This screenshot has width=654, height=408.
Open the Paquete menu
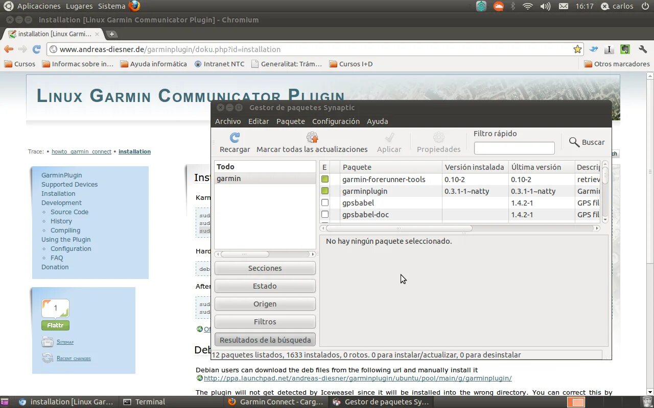click(291, 121)
